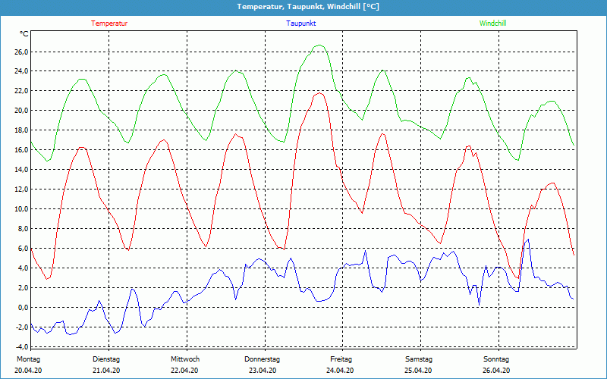
Task: Select the Mittwoch day label
Action: pos(185,359)
